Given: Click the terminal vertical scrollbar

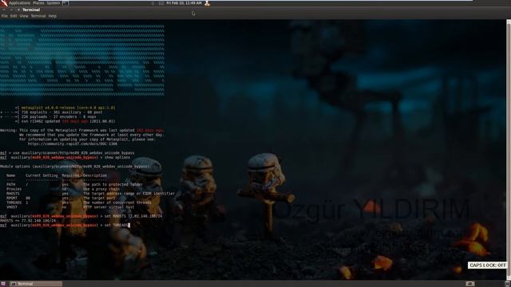Looking at the screenshot, I should pos(509,150).
